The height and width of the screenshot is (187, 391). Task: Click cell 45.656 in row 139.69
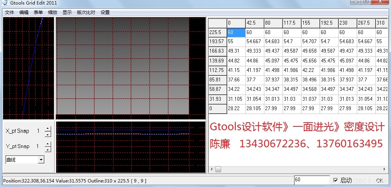[311, 61]
